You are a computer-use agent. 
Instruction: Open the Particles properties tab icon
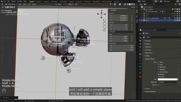click(140, 60)
